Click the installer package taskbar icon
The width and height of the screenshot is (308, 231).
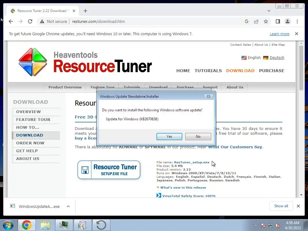82,225
